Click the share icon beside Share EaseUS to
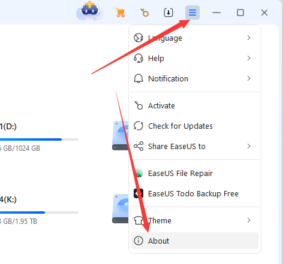This screenshot has height=264, width=283. click(139, 146)
